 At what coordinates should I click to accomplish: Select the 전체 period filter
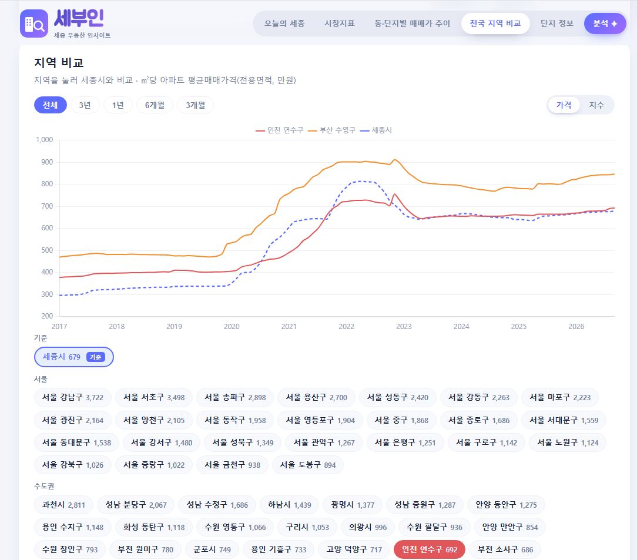pos(51,105)
